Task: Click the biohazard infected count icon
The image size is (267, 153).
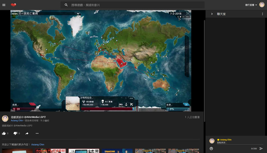Action: click(x=83, y=101)
